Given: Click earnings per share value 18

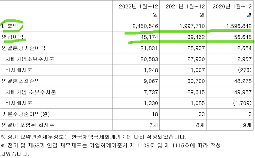Looking at the screenshot, I should (x=155, y=114).
